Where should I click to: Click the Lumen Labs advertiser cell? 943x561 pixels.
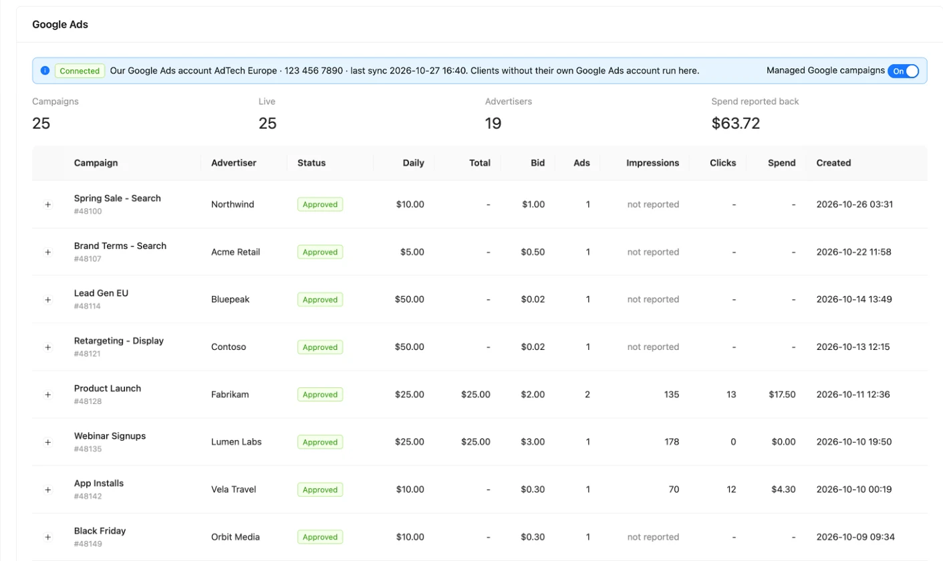(237, 441)
